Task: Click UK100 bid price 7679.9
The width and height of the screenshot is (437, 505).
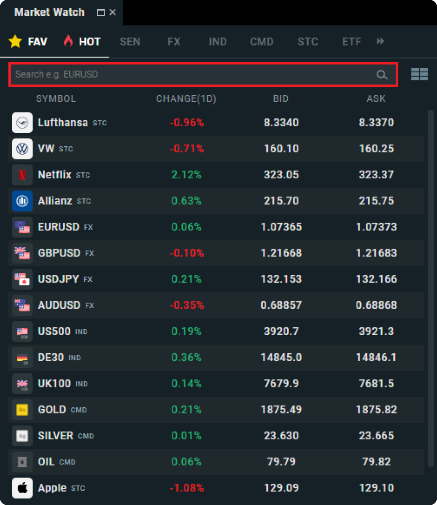Action: click(281, 384)
